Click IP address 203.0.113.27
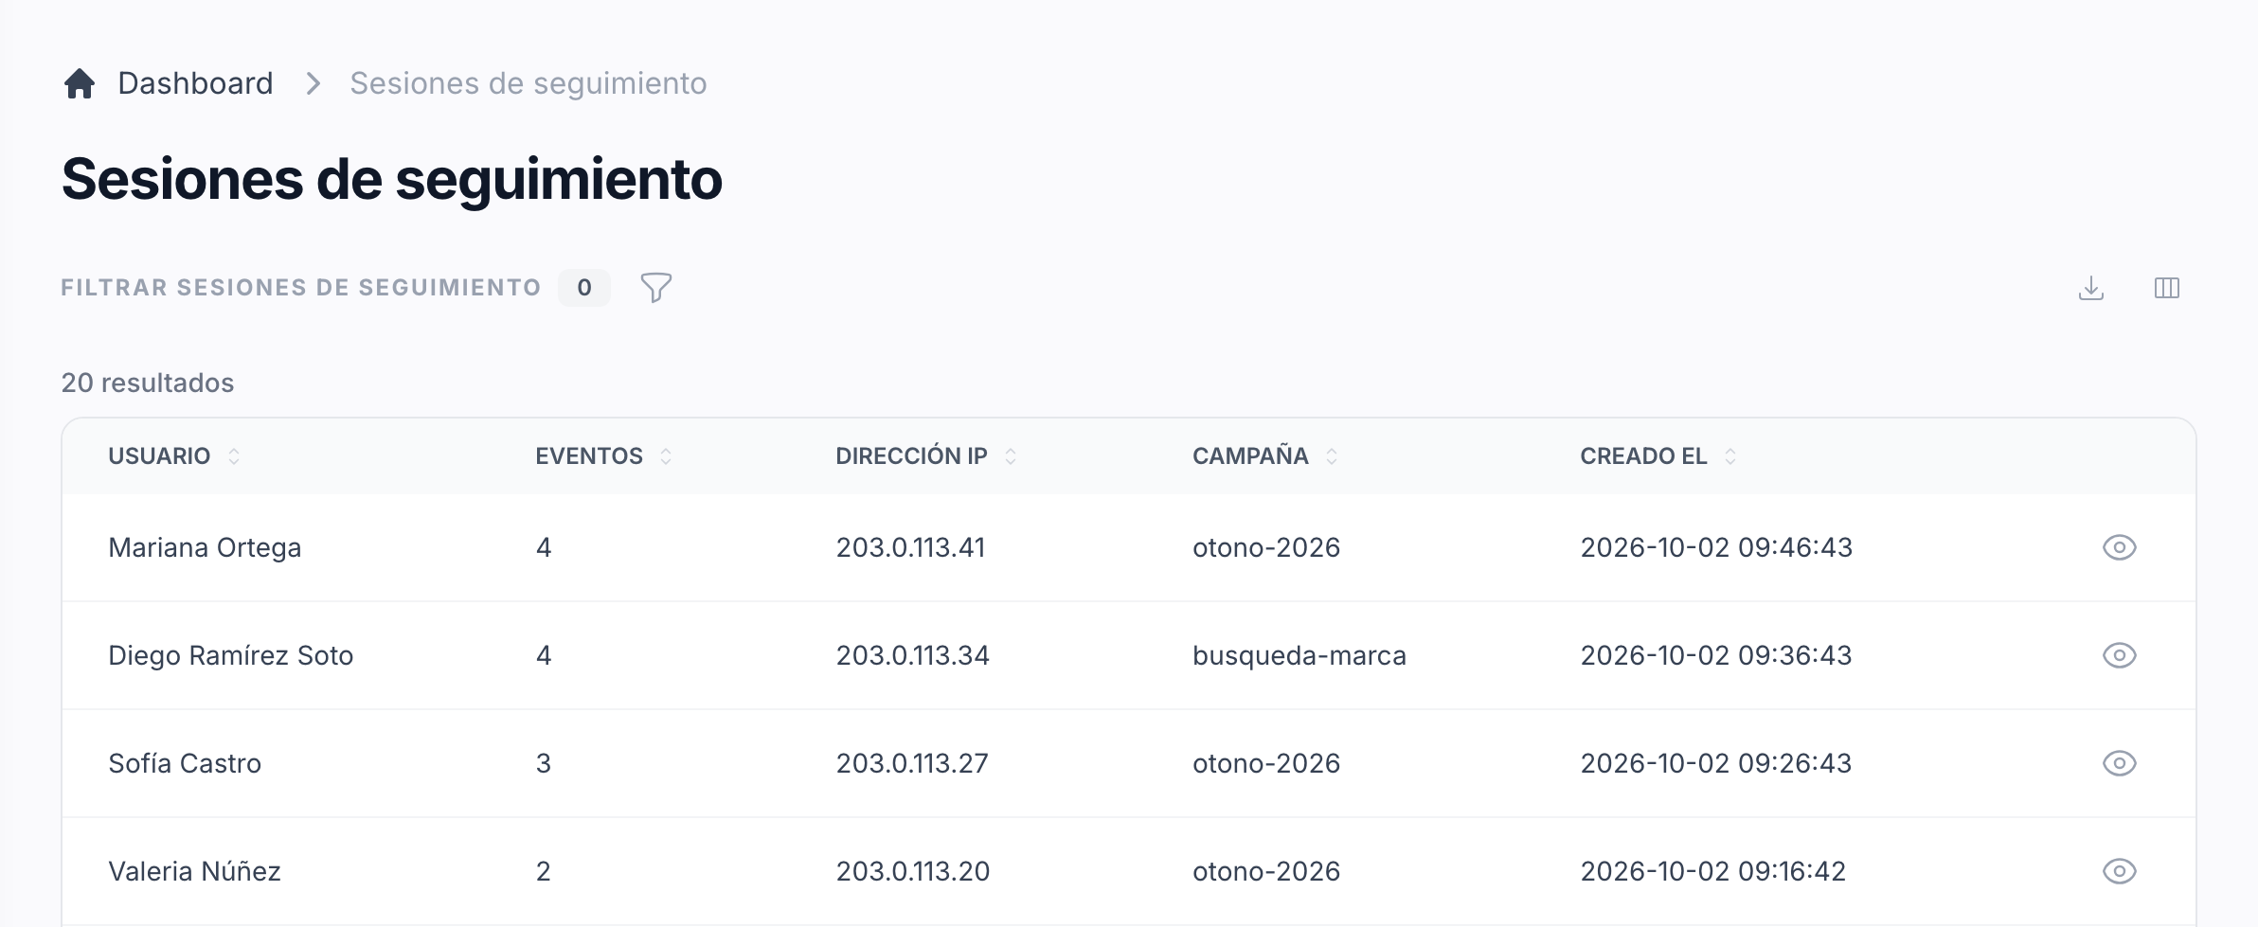Screen dimensions: 2258x927 911,763
